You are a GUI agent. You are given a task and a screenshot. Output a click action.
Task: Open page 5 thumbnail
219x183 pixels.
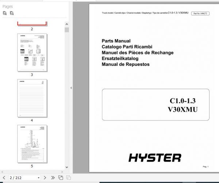tap(32, 144)
